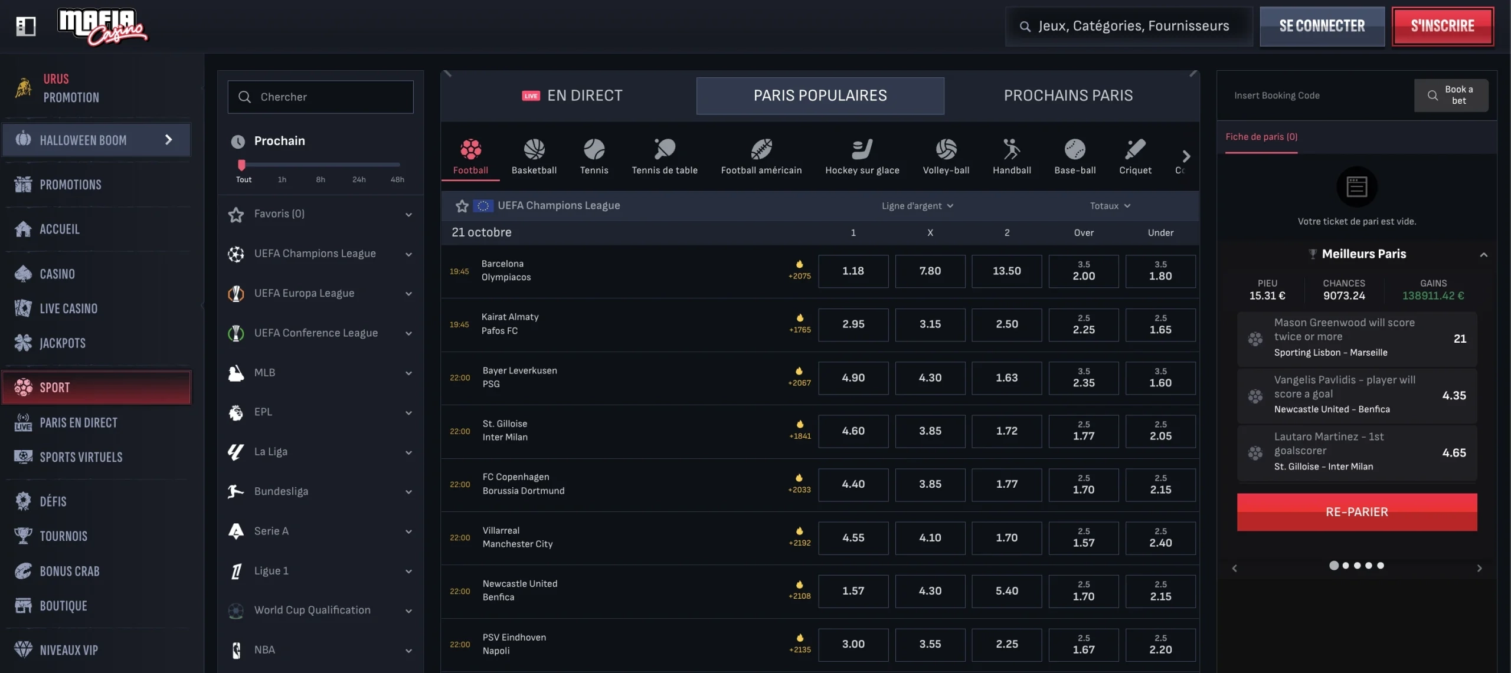Screen dimensions: 1511x673
Task: Go to first Meilleurs Paris carousel dot
Action: (1333, 565)
